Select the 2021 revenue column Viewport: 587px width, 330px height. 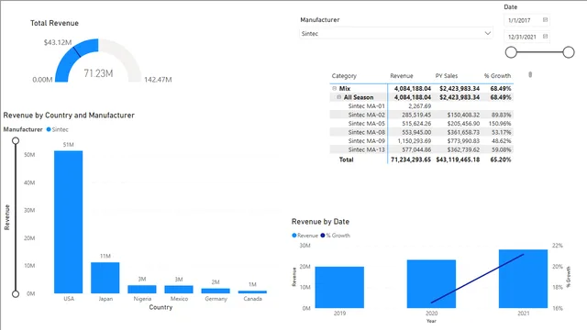point(524,279)
